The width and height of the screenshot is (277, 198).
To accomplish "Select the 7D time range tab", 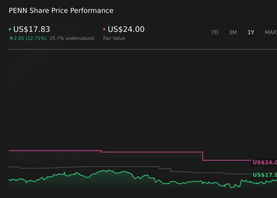I will pyautogui.click(x=215, y=33).
